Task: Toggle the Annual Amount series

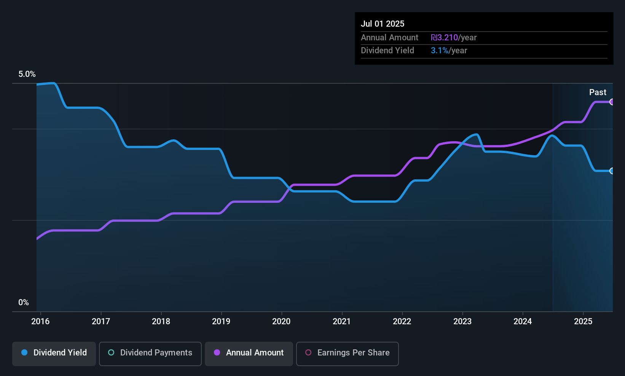Action: pyautogui.click(x=249, y=354)
